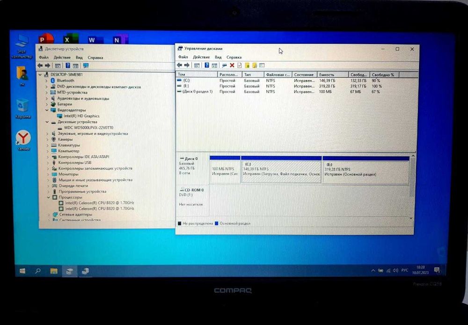This screenshot has height=325, width=468.
Task: Click the РУС language indicator in taskbar
Action: click(x=405, y=270)
